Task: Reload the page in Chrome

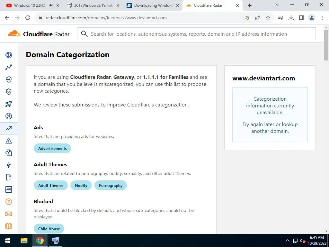Action: point(28,18)
